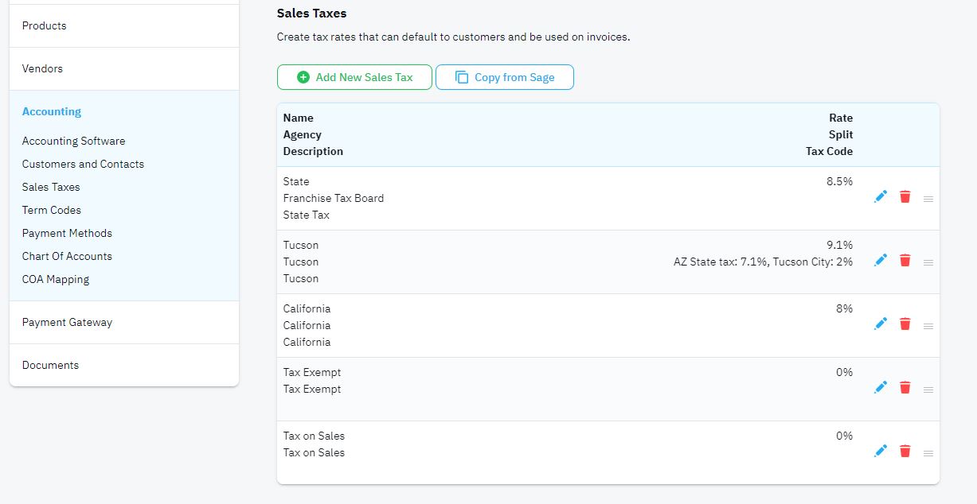Image resolution: width=977 pixels, height=504 pixels.
Task: Click the California row reorder handle
Action: click(x=928, y=326)
